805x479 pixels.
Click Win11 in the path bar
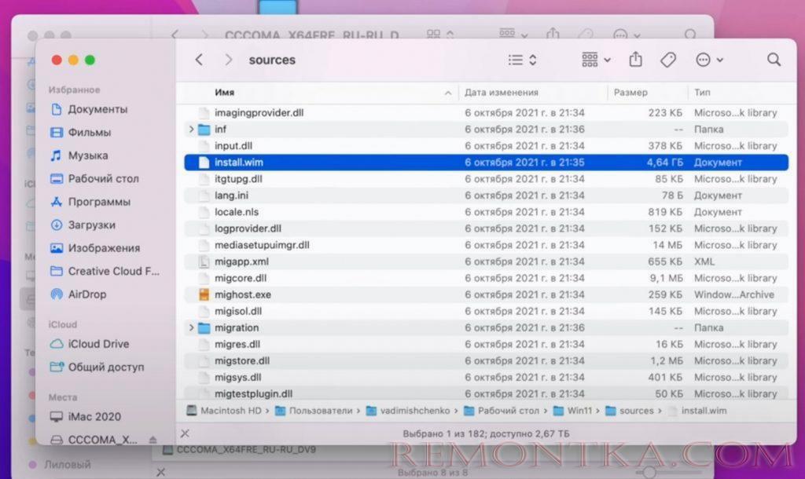[572, 411]
